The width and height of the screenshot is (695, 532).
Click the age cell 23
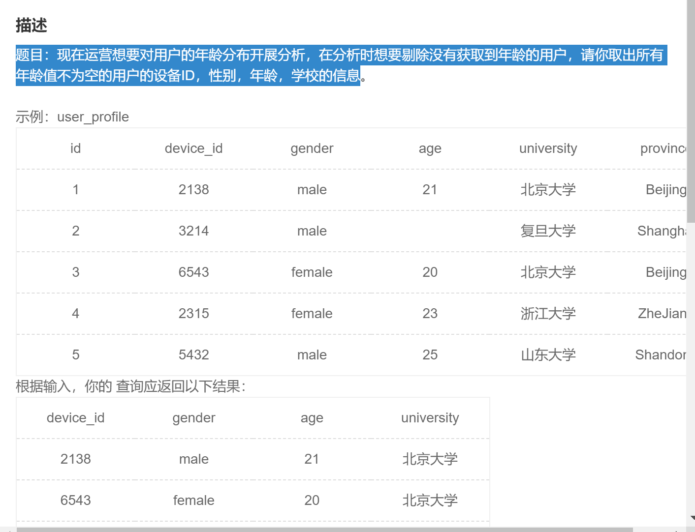coord(430,314)
